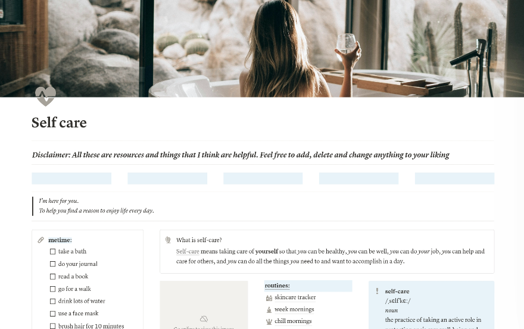
Task: Tick the do your journal checkbox
Action: pos(52,264)
